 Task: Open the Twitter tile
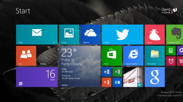(122, 34)
